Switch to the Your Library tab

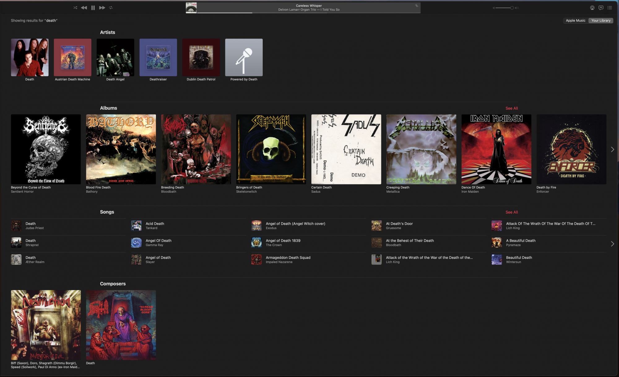(601, 20)
